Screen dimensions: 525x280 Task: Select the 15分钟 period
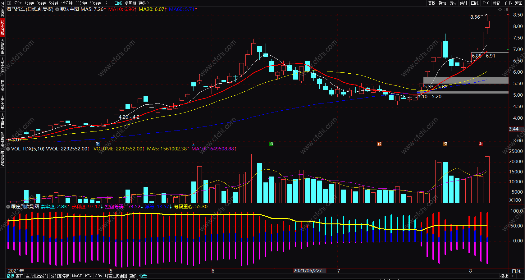click(67, 3)
